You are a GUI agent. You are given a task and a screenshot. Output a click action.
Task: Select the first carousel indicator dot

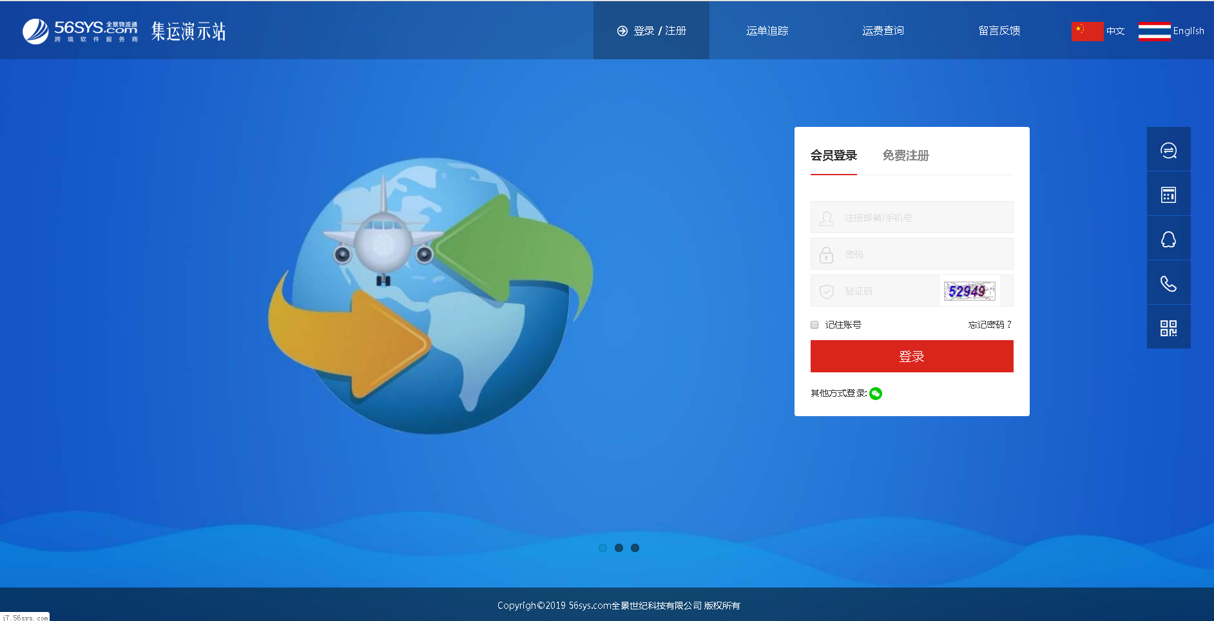(x=603, y=548)
